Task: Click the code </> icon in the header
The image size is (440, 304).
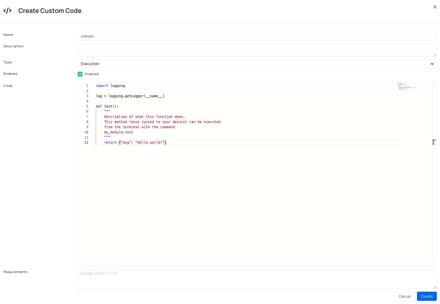Action: tap(7, 11)
